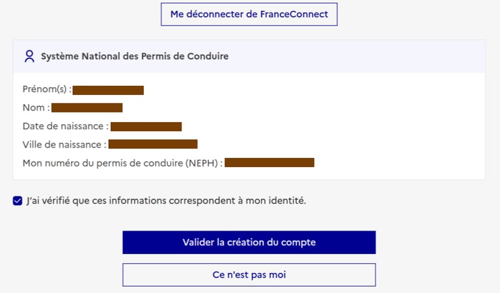The height and width of the screenshot is (293, 500).
Task: Click the word "FranceConnect" in the top button
Action: (x=295, y=14)
